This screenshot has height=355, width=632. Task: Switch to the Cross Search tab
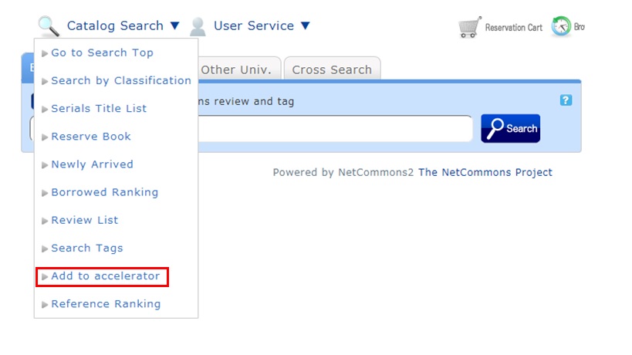[332, 69]
